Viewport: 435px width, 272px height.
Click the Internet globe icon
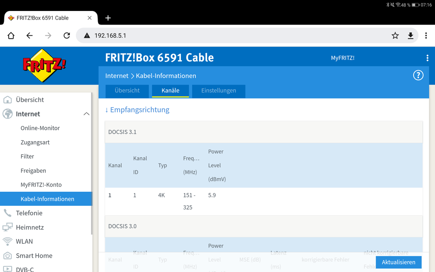point(7,114)
